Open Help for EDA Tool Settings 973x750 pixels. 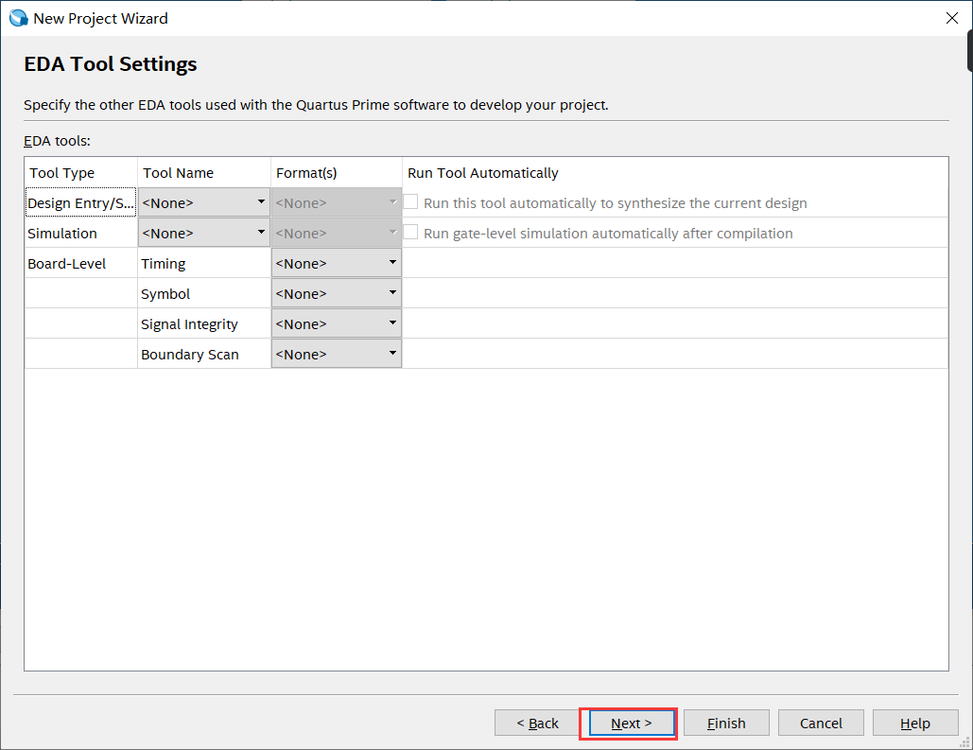coord(914,723)
